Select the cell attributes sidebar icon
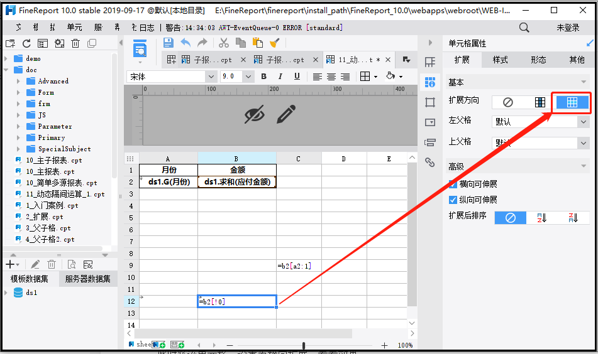Viewport: 598px width, 354px height. click(x=430, y=82)
